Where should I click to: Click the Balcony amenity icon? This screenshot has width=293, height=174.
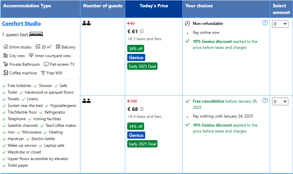click(58, 47)
